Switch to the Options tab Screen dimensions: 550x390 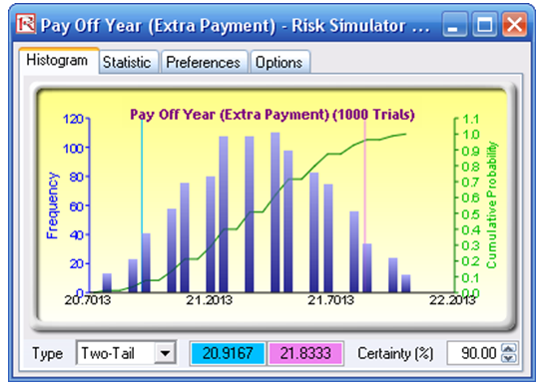coord(279,63)
